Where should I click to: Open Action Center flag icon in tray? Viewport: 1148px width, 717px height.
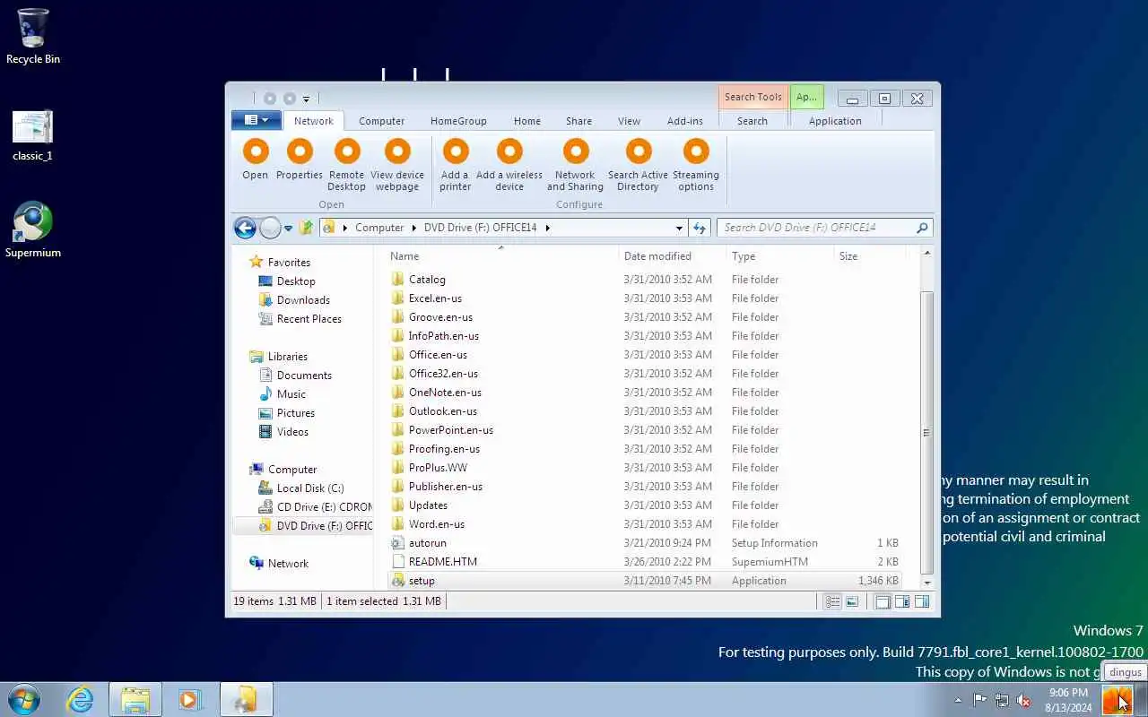point(980,701)
